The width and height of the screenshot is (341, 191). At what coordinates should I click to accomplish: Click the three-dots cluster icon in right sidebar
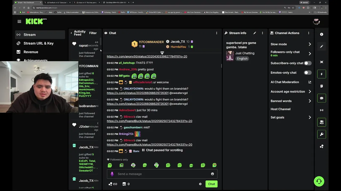pyautogui.click(x=322, y=146)
